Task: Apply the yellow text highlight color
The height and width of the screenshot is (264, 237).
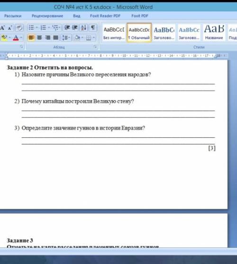Action: point(4,38)
